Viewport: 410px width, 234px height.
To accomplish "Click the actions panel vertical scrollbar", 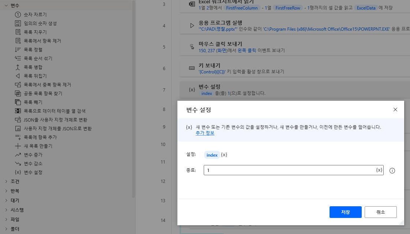I will click(x=133, y=99).
